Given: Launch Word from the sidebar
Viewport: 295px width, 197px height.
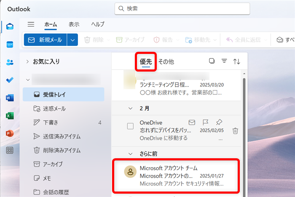Looking at the screenshot, I should click(10, 98).
